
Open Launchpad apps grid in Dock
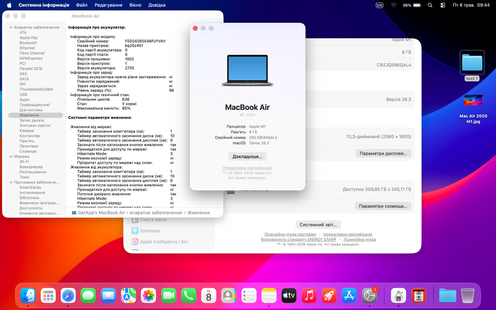[48, 296]
